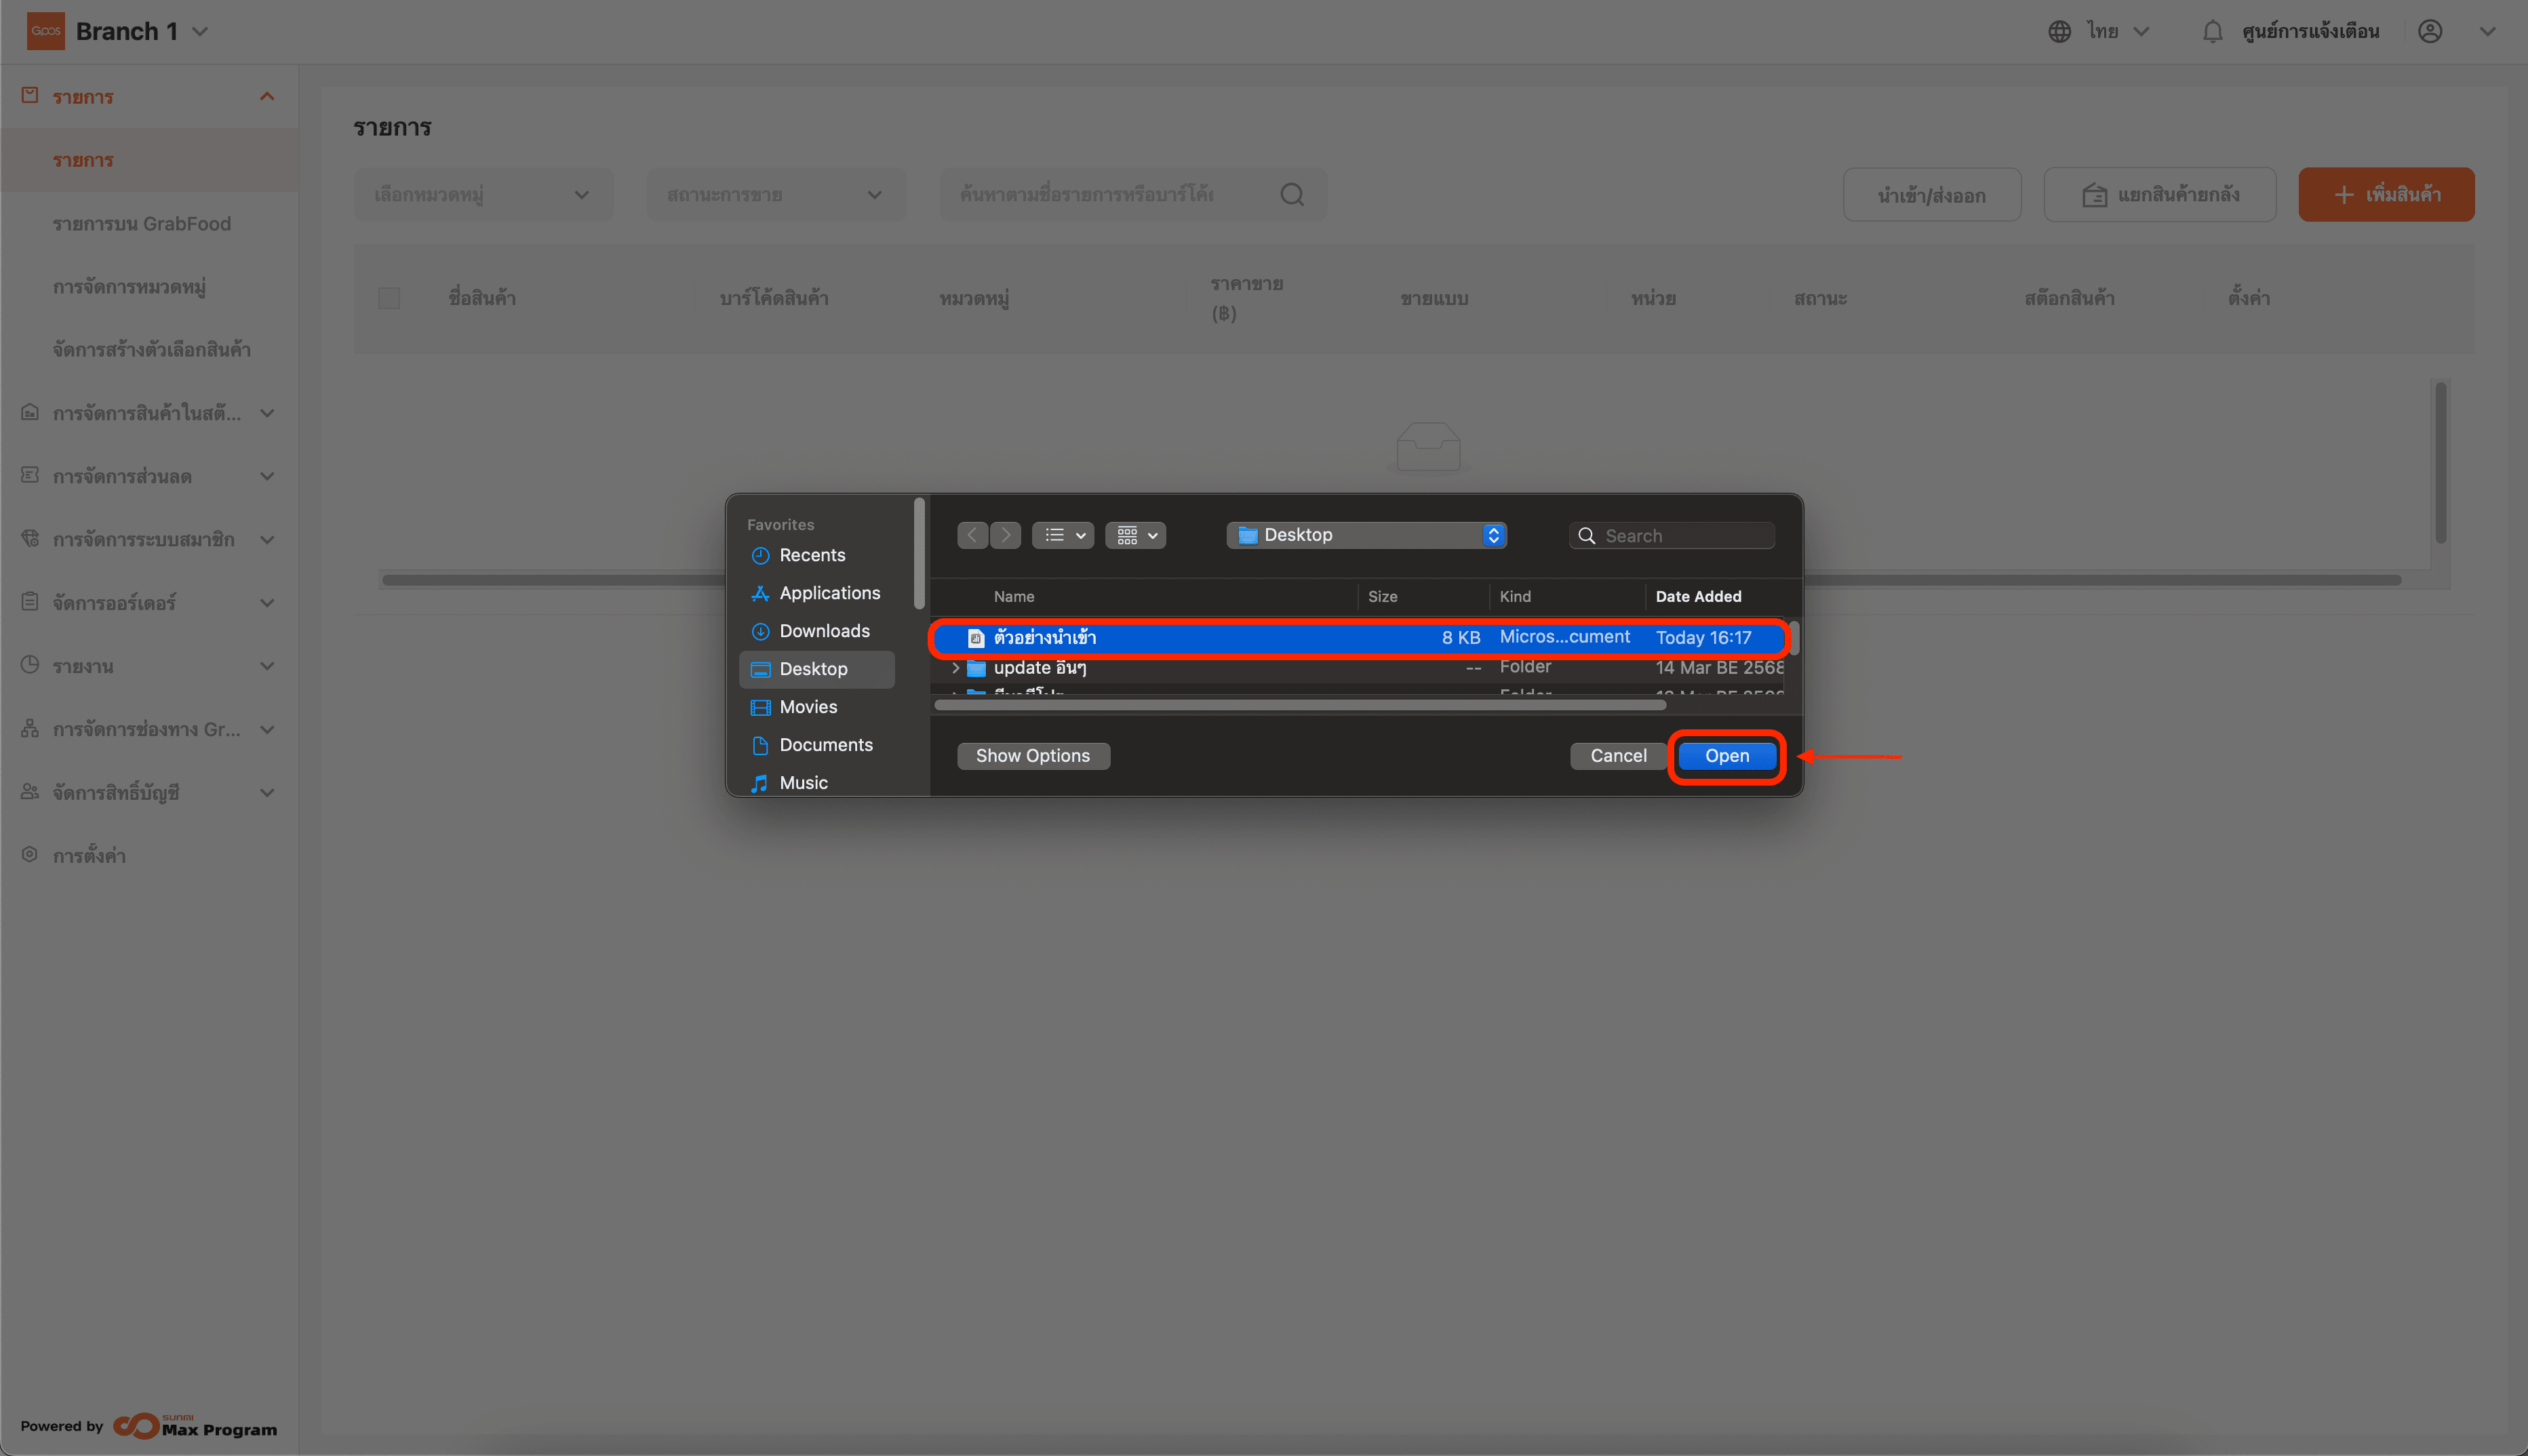The width and height of the screenshot is (2528, 1456).
Task: Click the Gpos logo icon
Action: click(x=45, y=31)
